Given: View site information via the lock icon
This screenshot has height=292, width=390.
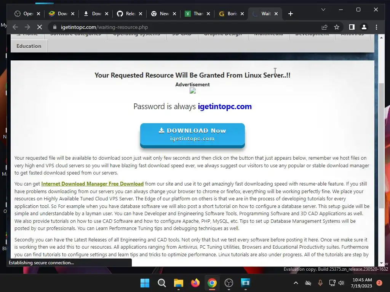Looking at the screenshot, I should coord(55,27).
